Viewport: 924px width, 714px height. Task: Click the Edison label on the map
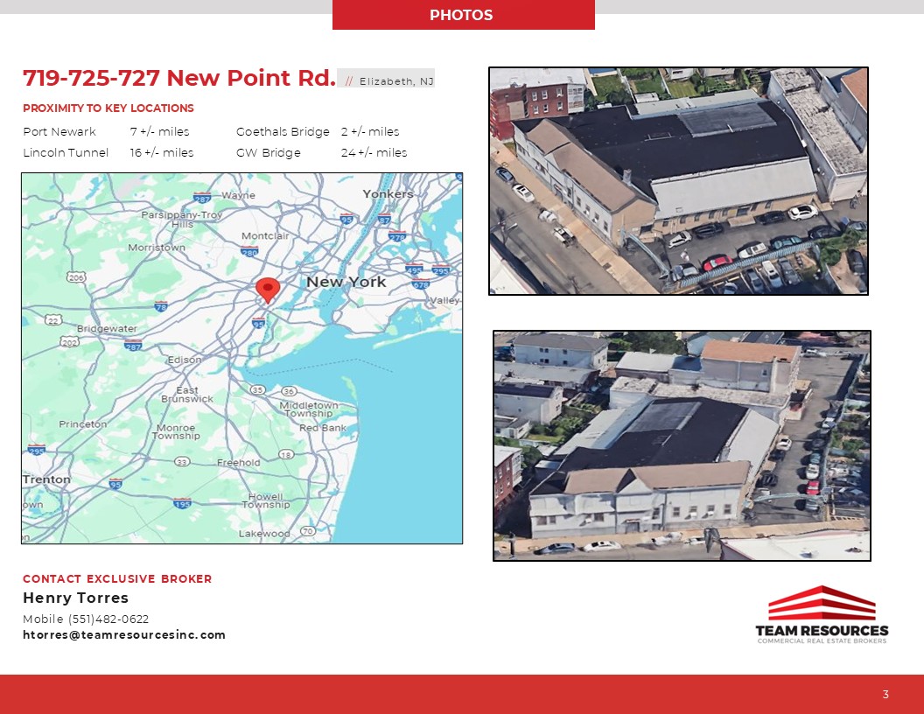(x=184, y=360)
